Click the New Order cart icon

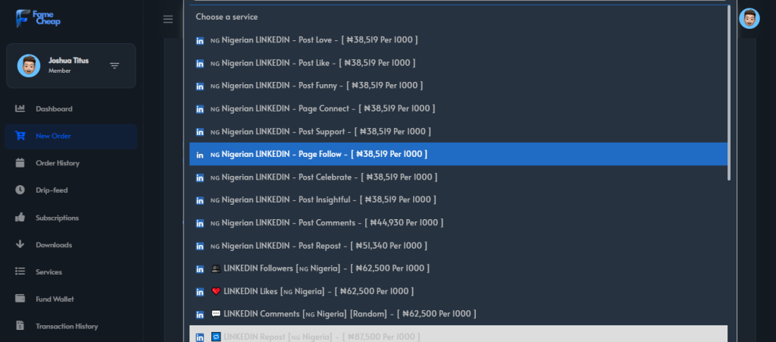pyautogui.click(x=20, y=136)
